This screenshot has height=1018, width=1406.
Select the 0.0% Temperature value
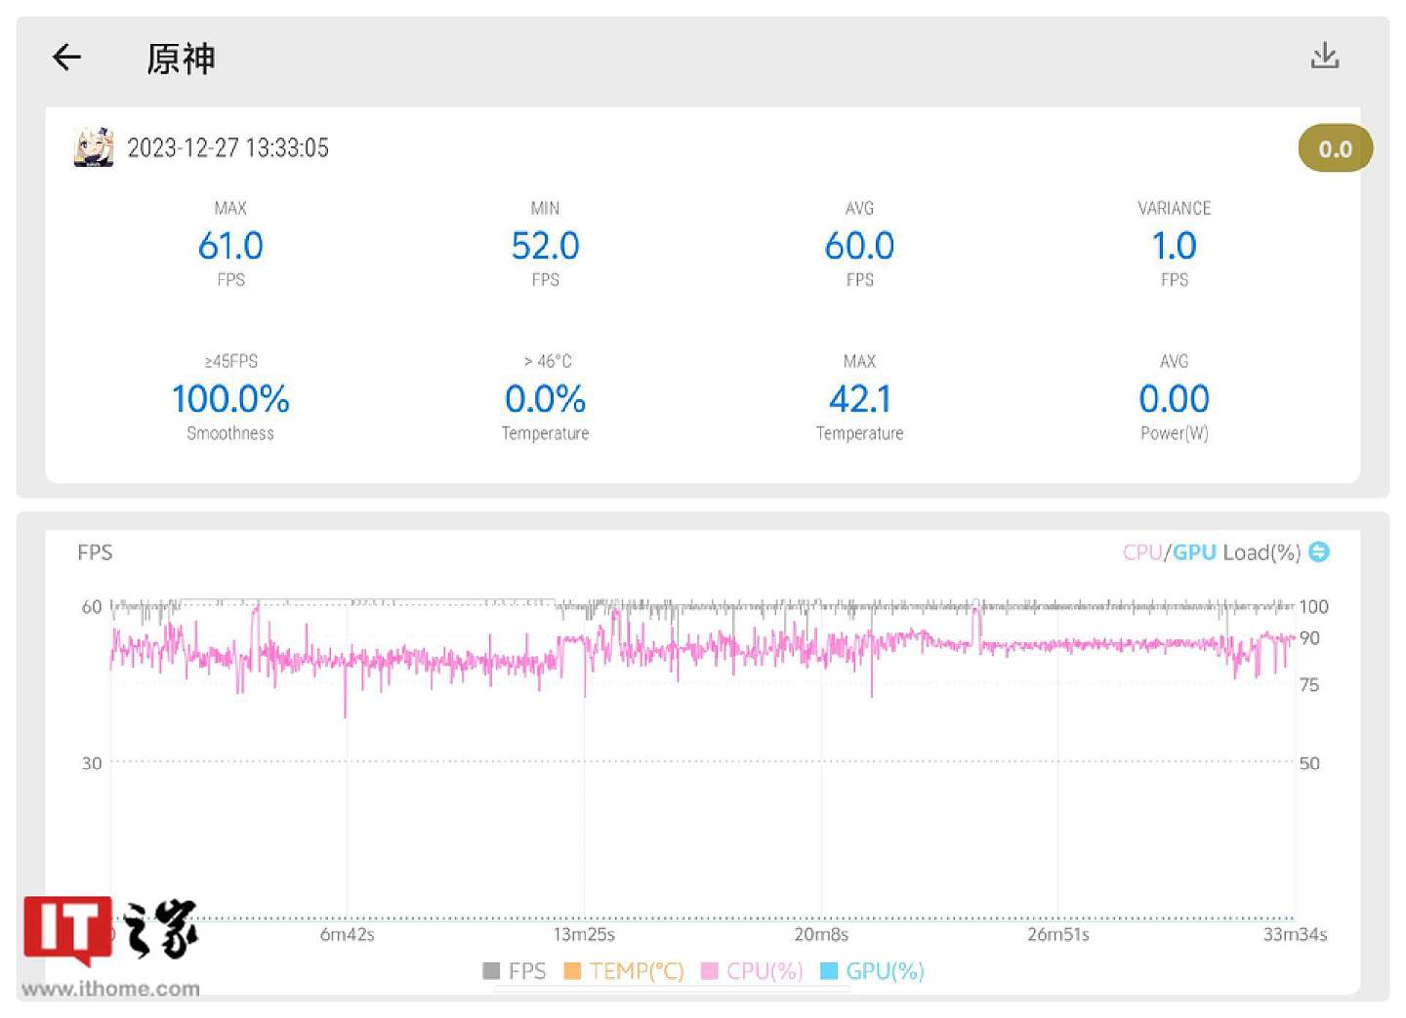point(545,399)
